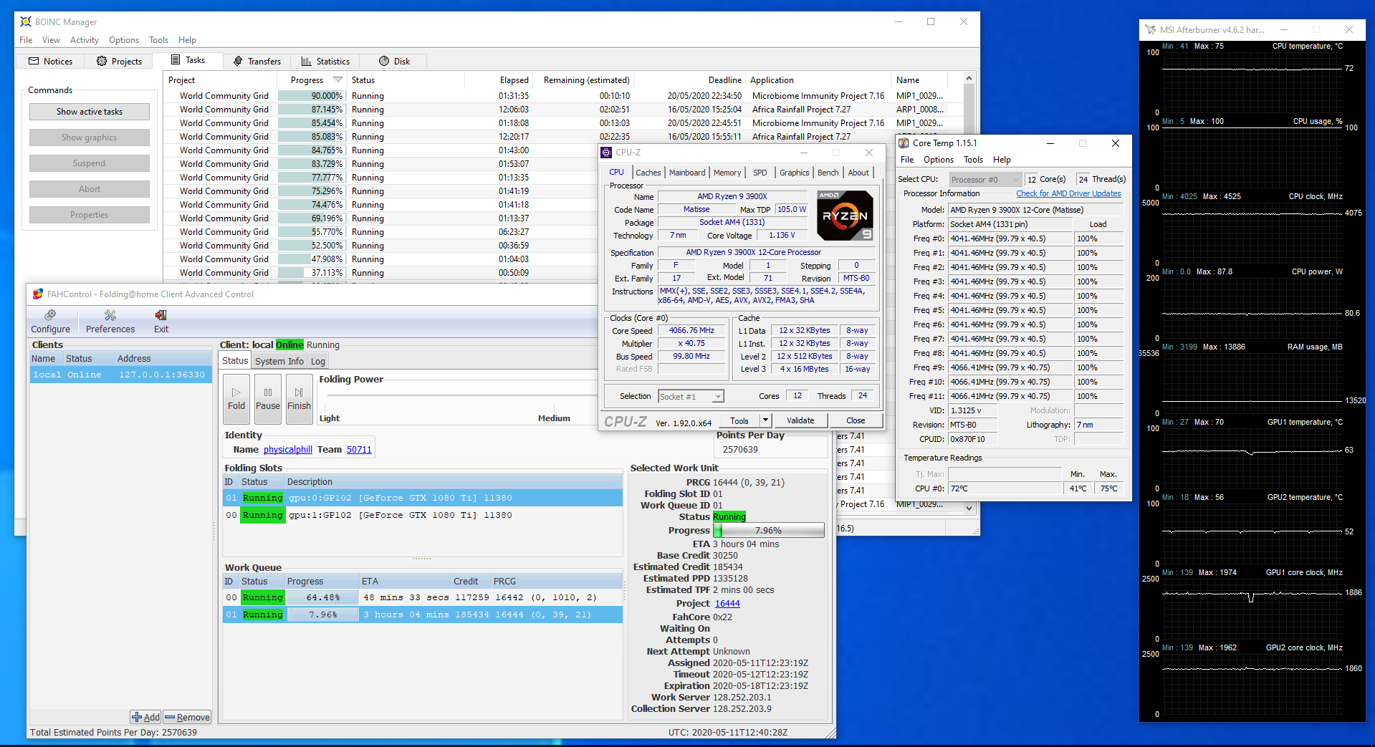
Task: Click 64.48% progress bar in Work Queue
Action: point(322,597)
